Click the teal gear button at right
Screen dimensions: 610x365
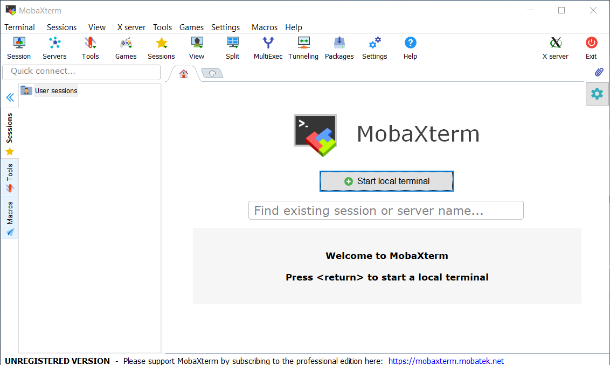tap(597, 94)
